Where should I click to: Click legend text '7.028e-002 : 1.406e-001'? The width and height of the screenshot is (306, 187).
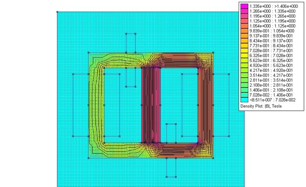[271, 95]
